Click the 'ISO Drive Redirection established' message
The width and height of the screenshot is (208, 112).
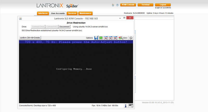52,31
